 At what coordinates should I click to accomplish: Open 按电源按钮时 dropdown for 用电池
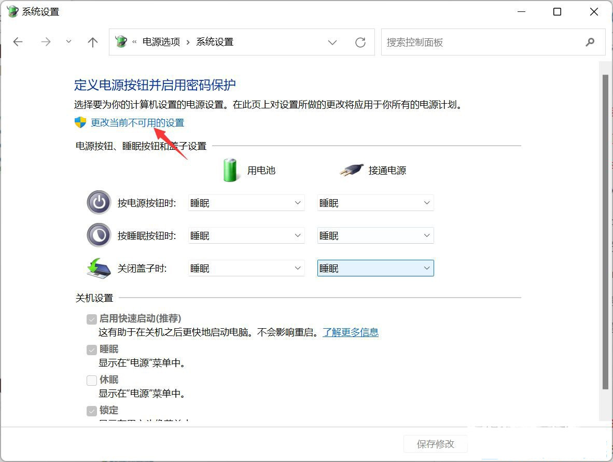[246, 203]
